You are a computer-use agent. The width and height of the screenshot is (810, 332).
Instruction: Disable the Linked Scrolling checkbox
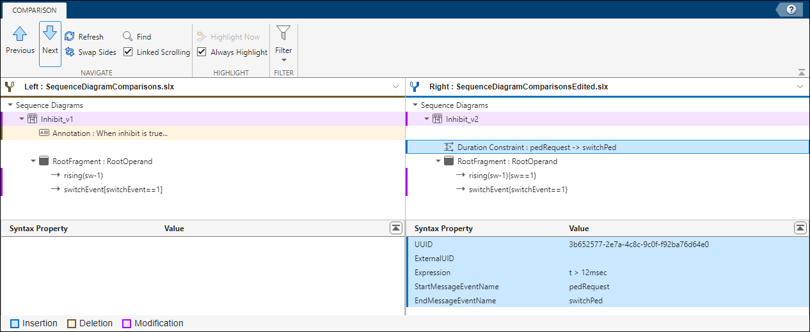pyautogui.click(x=128, y=52)
